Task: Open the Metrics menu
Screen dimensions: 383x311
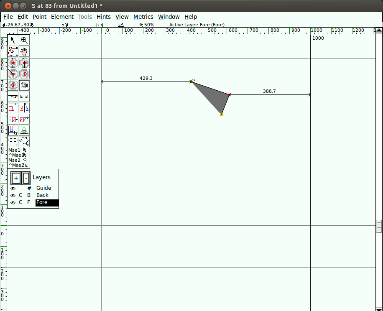Action: (x=143, y=17)
